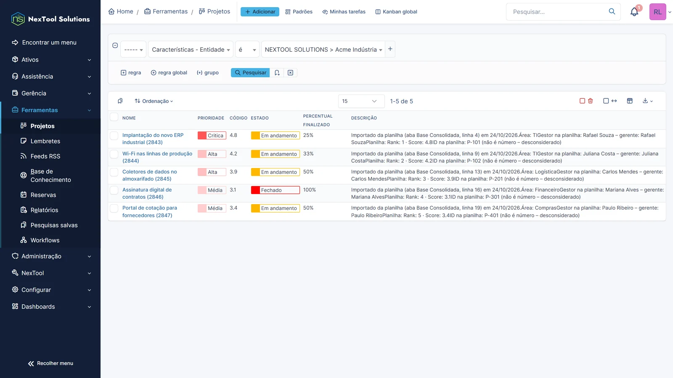Open Lembretes in the sidebar
This screenshot has height=378, width=673.
point(45,141)
